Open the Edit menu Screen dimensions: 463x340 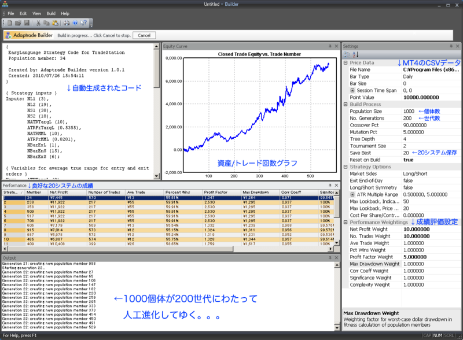coord(23,13)
